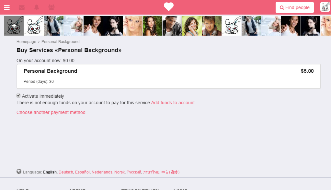Click the Add funds to account link

tap(173, 103)
